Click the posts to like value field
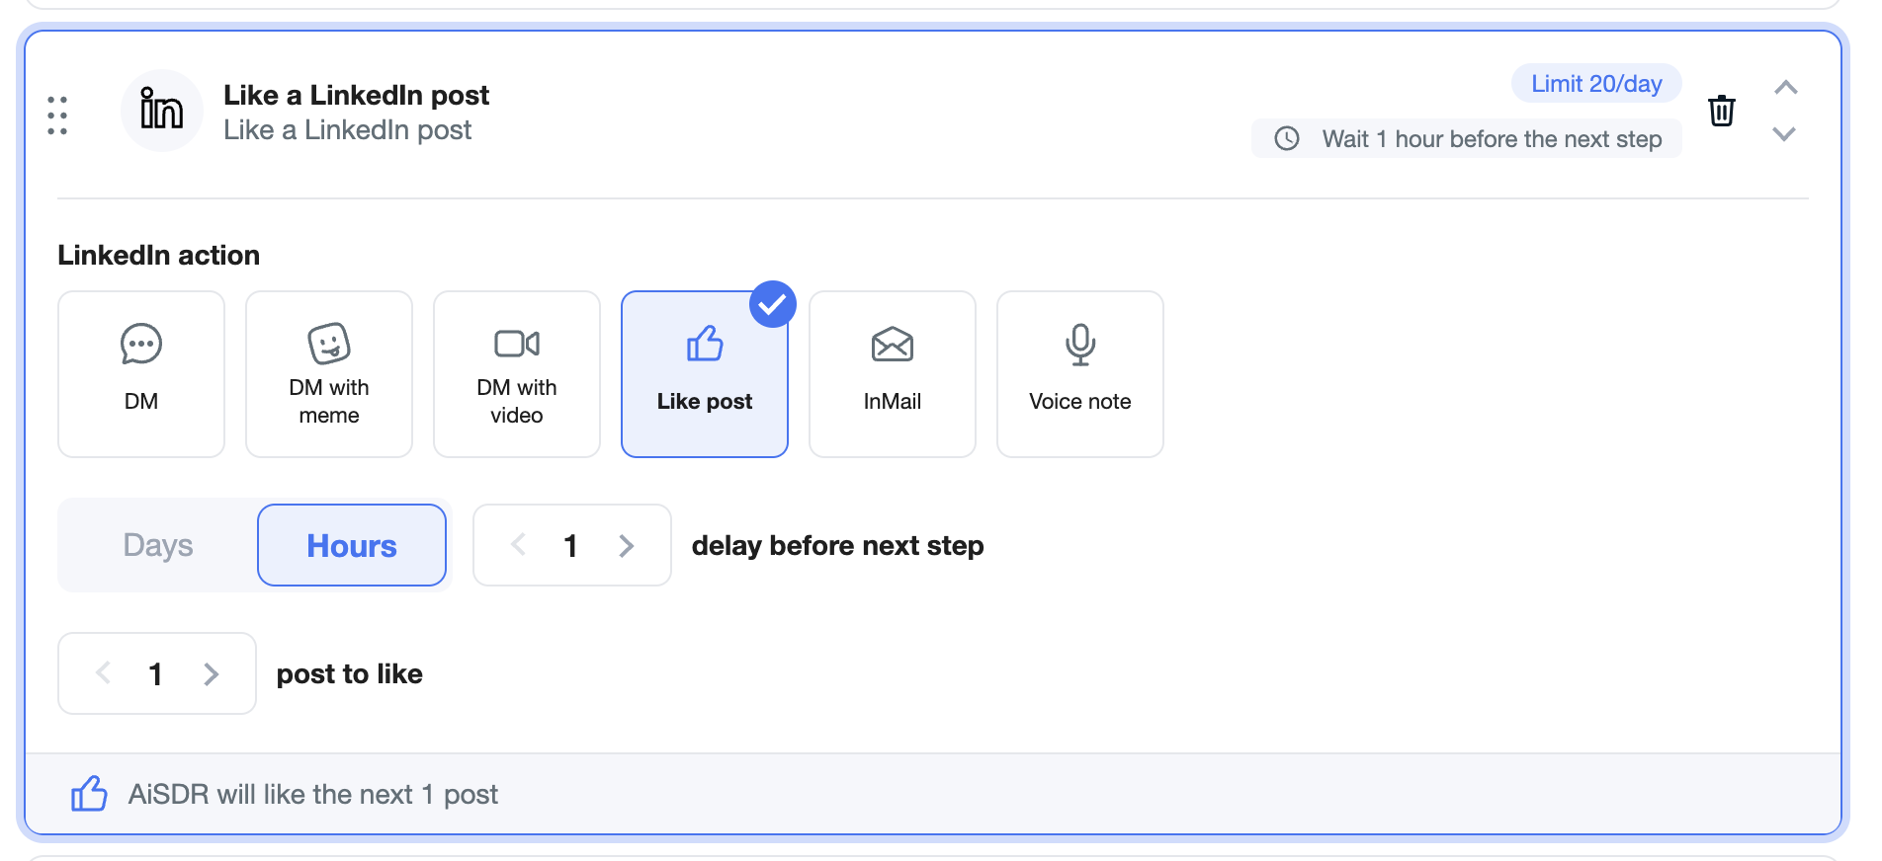The width and height of the screenshot is (1882, 861). [x=156, y=673]
